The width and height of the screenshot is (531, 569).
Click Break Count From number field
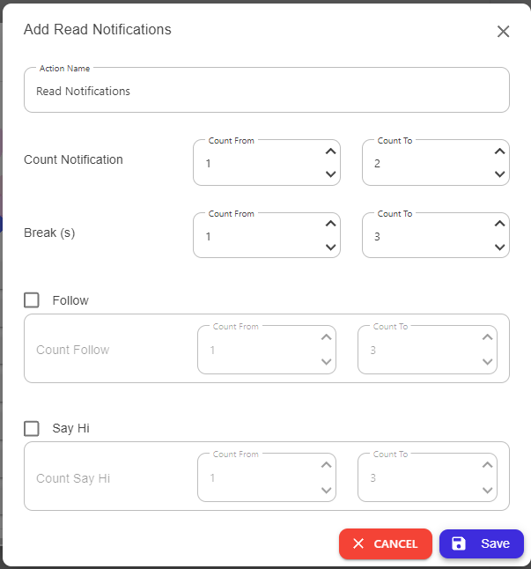267,235
